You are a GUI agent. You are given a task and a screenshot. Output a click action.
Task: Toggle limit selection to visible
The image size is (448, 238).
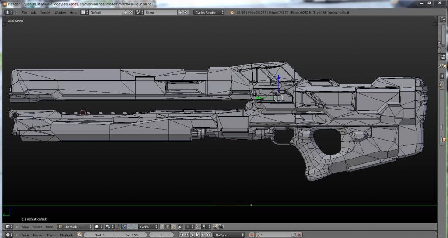click(180, 227)
